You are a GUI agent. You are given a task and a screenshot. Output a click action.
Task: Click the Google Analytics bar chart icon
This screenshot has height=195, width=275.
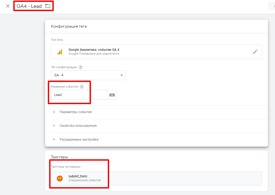coord(60,52)
